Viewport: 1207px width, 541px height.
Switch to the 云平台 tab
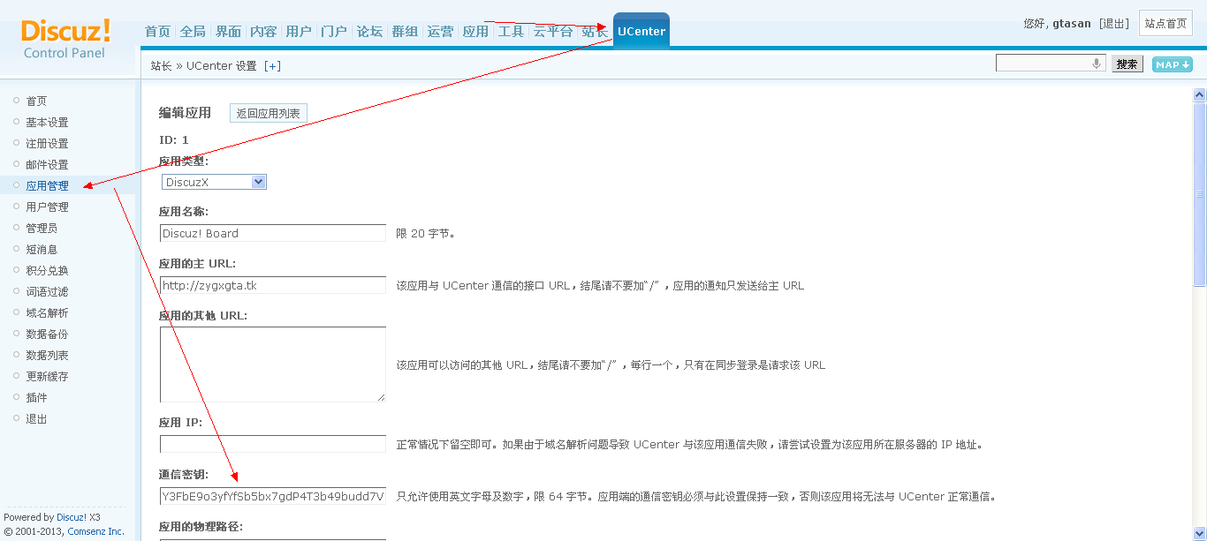(553, 31)
